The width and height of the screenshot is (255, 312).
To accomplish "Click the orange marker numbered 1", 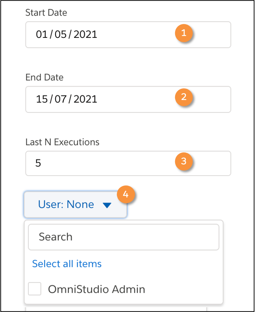I will point(184,33).
